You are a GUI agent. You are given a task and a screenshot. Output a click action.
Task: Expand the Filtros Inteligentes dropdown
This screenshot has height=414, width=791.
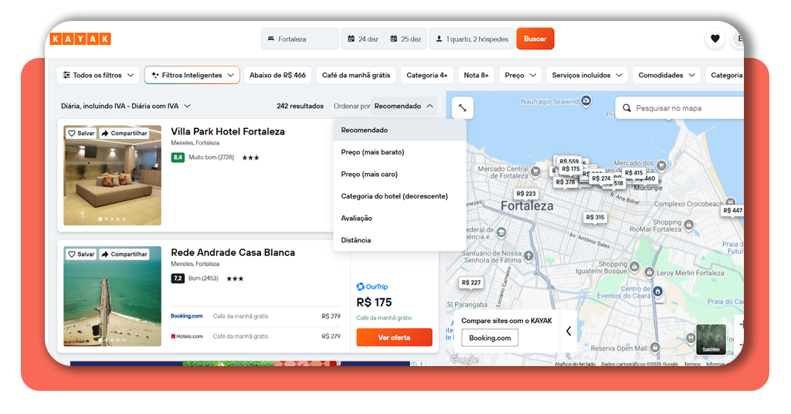coord(192,75)
